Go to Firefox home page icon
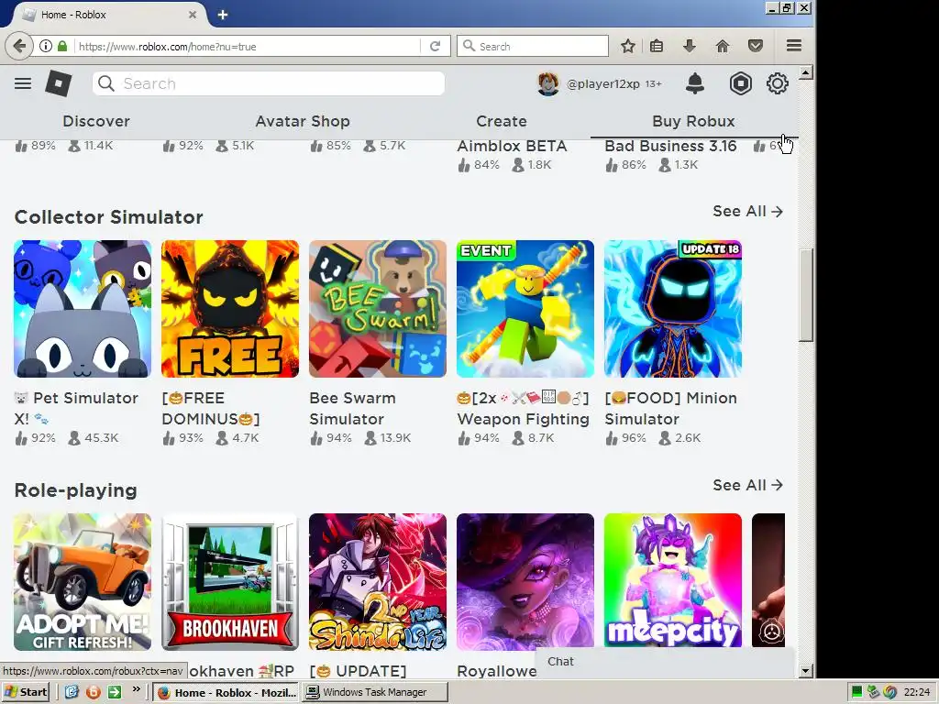 coord(723,46)
